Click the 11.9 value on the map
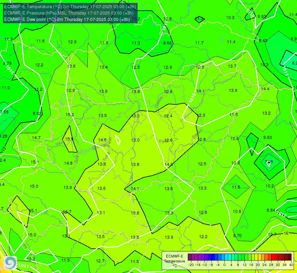This screenshot has height=273, width=297. tap(104, 43)
